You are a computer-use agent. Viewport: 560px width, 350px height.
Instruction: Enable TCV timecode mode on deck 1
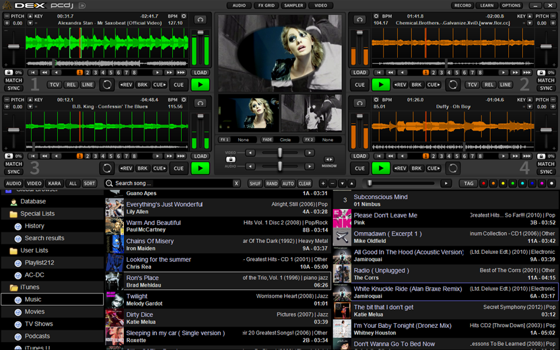(x=55, y=85)
